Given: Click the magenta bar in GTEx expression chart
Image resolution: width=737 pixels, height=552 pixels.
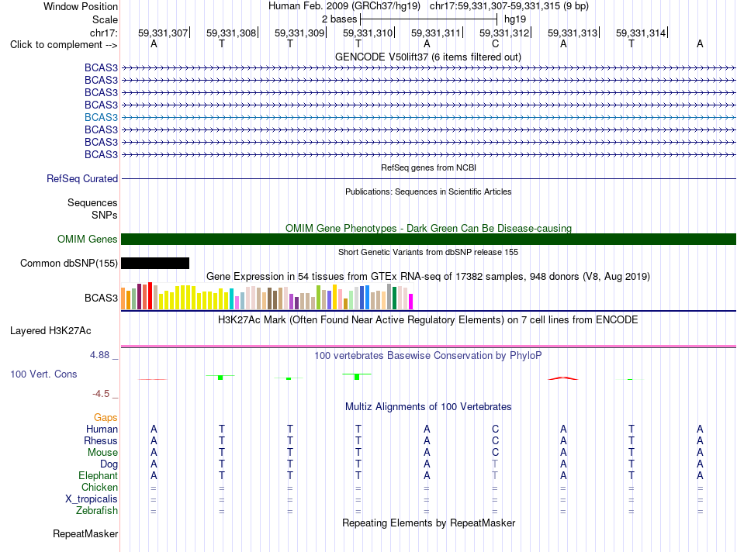Looking at the screenshot, I should coord(411,302).
